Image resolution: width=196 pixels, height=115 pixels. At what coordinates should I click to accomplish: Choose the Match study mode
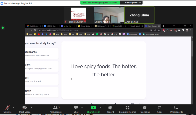pos(42,92)
